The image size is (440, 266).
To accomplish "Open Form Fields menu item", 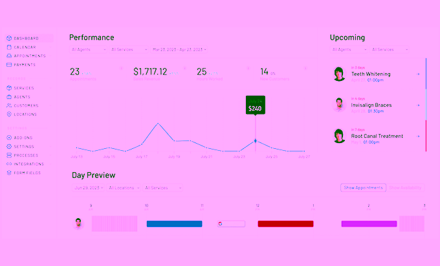I will pos(27,173).
